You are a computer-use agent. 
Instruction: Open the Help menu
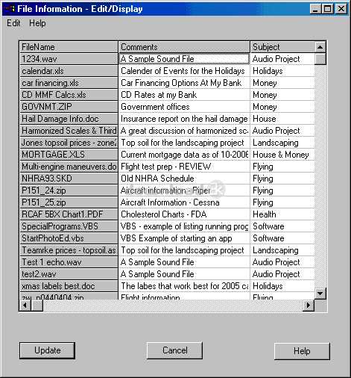(x=37, y=23)
